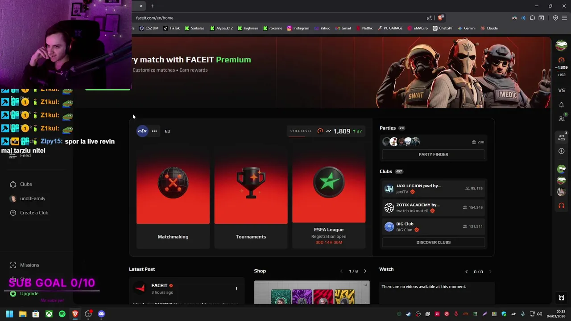Viewport: 571px width, 321px height.
Task: Click the volume speaker tray icon
Action: (x=539, y=314)
